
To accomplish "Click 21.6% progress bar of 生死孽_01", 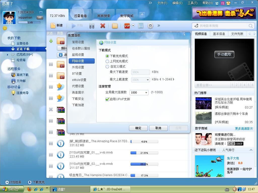I will point(144,153).
